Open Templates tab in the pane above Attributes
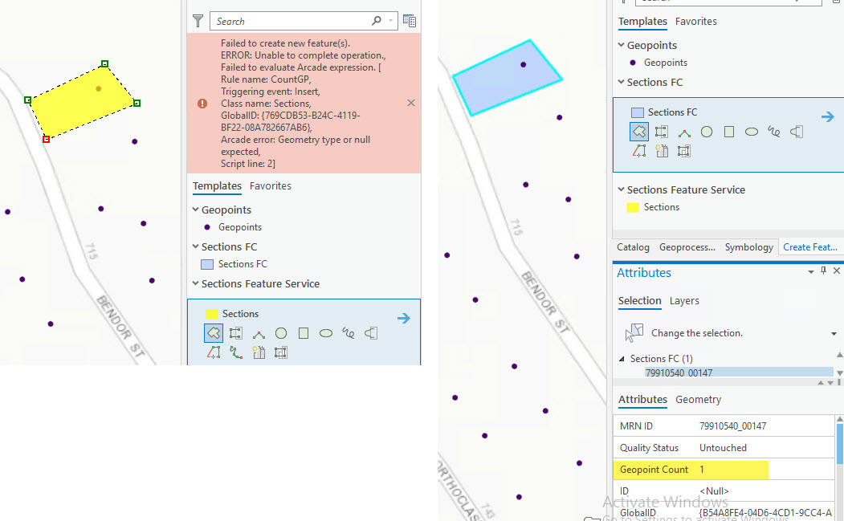The height and width of the screenshot is (521, 844). coord(642,22)
